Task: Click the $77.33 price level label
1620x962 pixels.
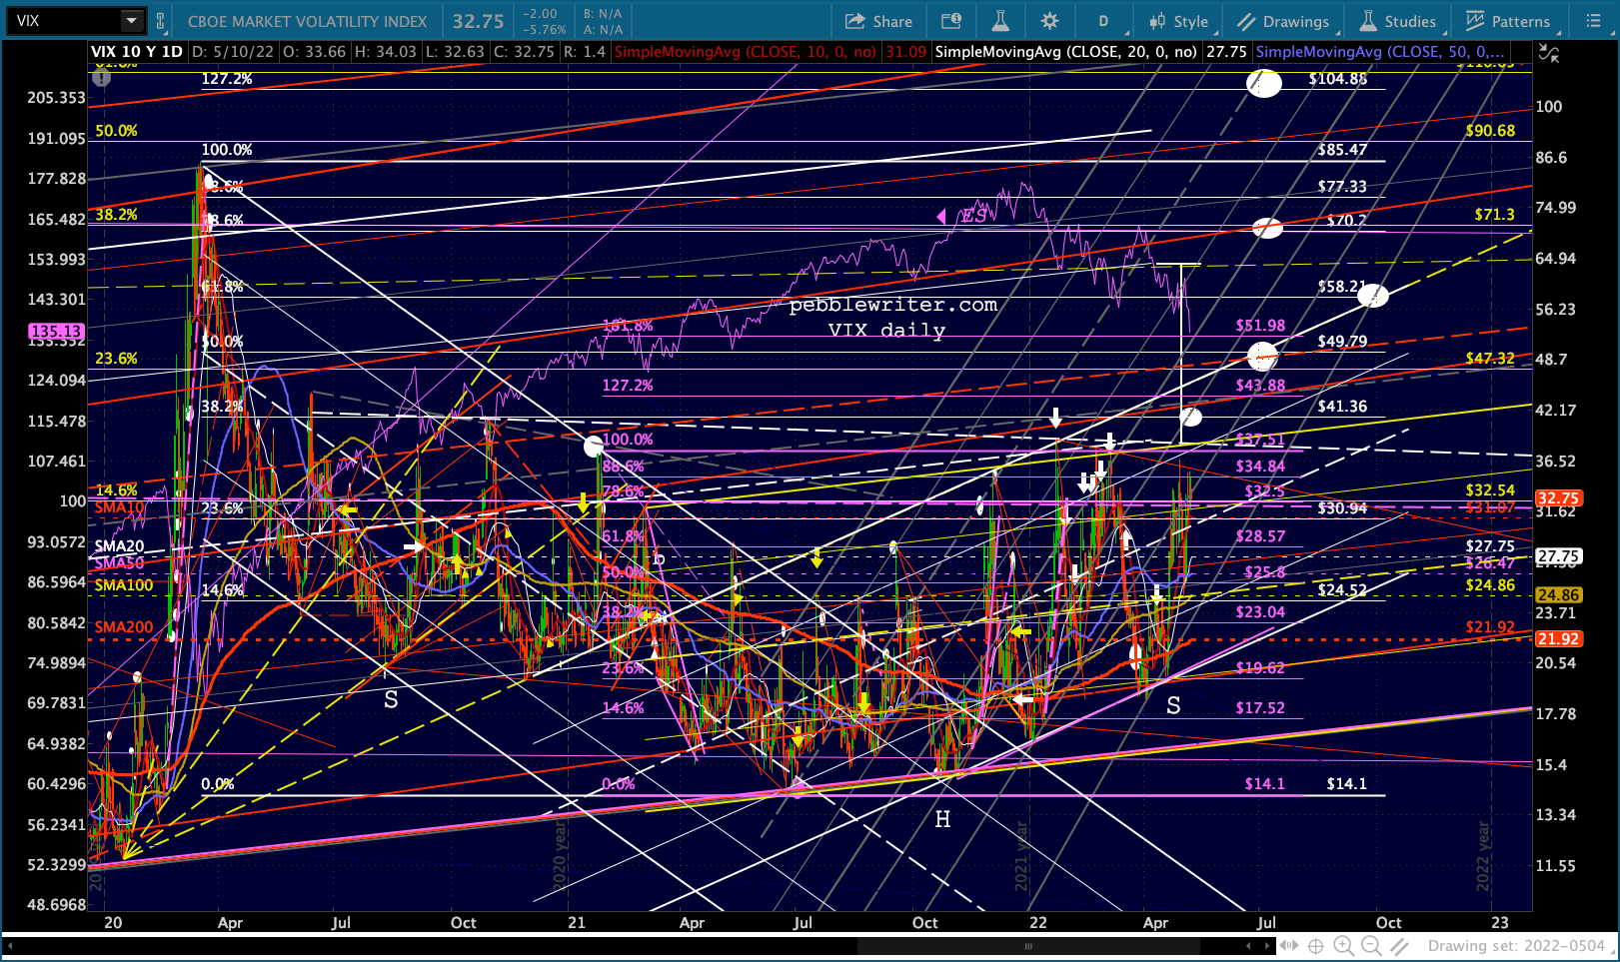Action: click(1342, 187)
